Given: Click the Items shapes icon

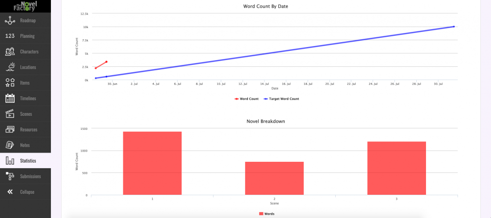Looking at the screenshot, I should [10, 83].
